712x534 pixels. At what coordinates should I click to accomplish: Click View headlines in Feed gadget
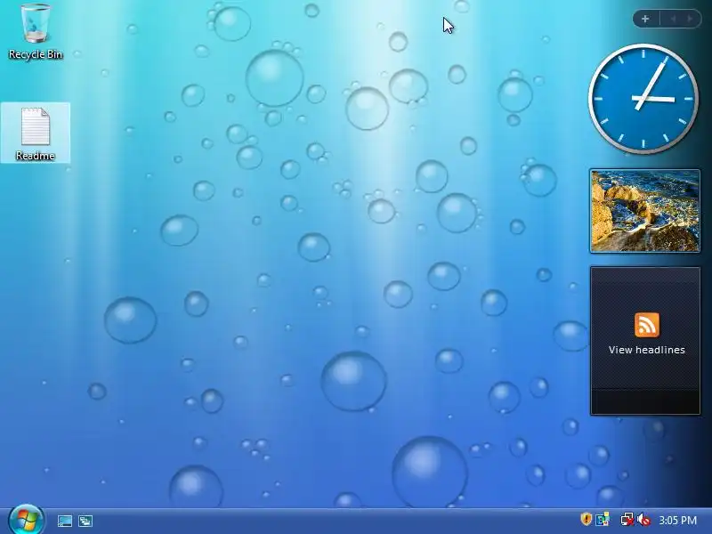(647, 350)
